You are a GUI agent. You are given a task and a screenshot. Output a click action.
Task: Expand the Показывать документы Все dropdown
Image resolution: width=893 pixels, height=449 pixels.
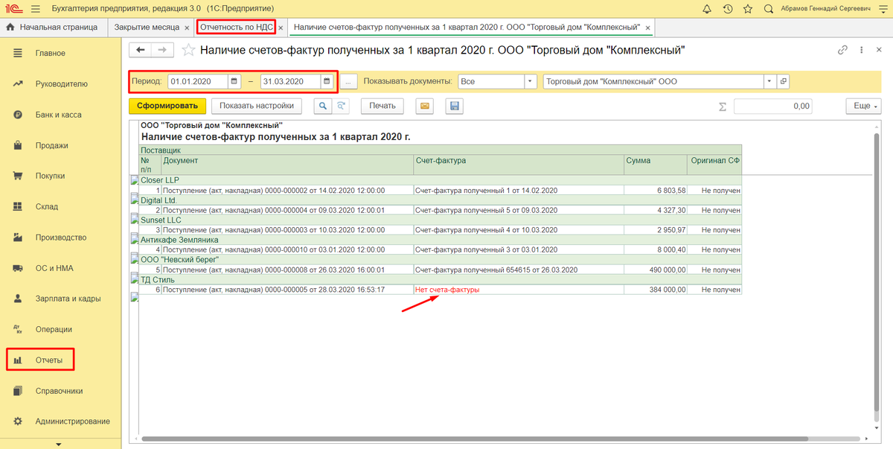531,81
